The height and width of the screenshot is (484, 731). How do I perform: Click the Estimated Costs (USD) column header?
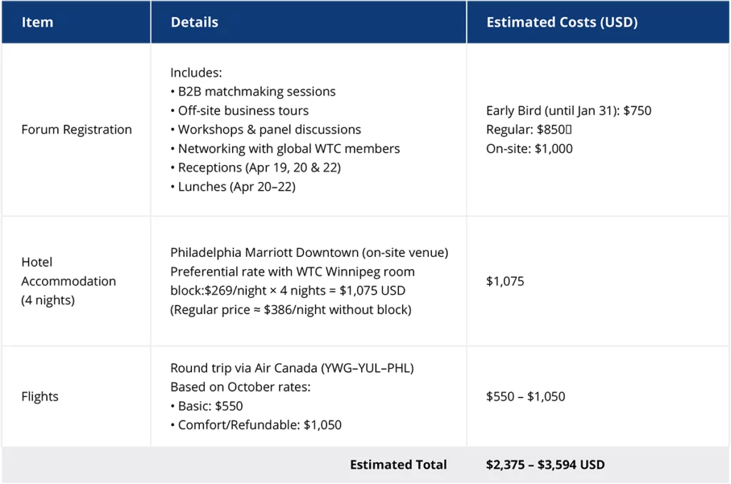click(x=562, y=22)
